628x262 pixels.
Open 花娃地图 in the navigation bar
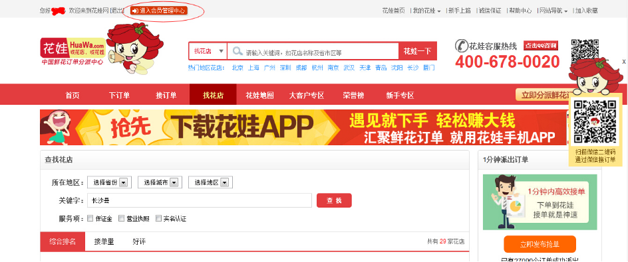pyautogui.click(x=259, y=96)
